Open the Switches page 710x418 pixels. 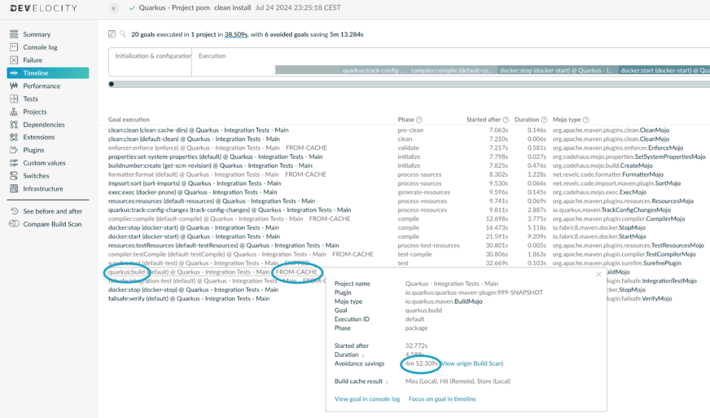(36, 176)
